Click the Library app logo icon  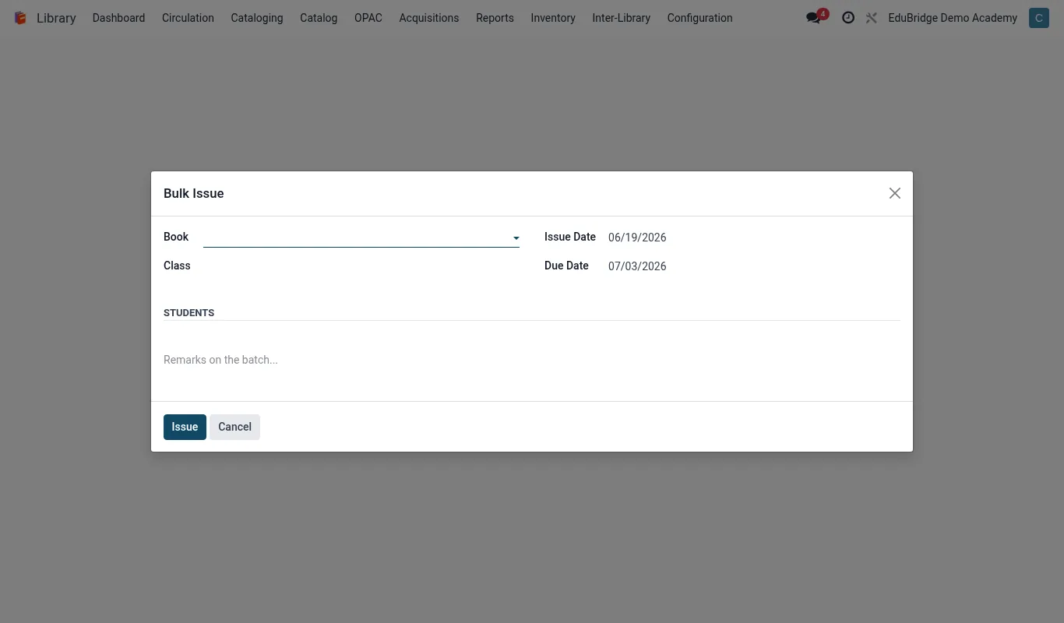click(x=20, y=18)
